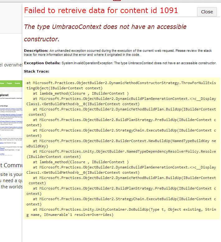Close the error dialog with Close button
This screenshot has height=242, width=221.
point(207,12)
